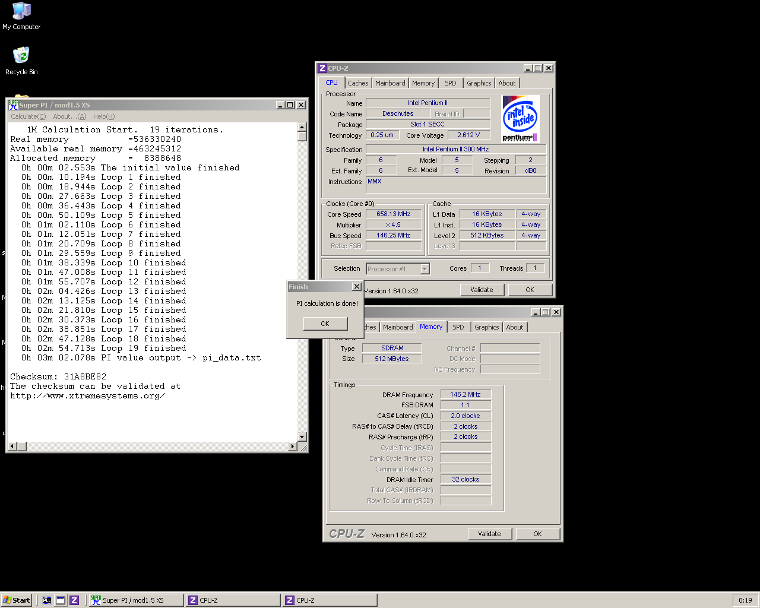Click the Bus Speed 146.25 MHz value
Image resolution: width=760 pixels, height=608 pixels.
[394, 235]
